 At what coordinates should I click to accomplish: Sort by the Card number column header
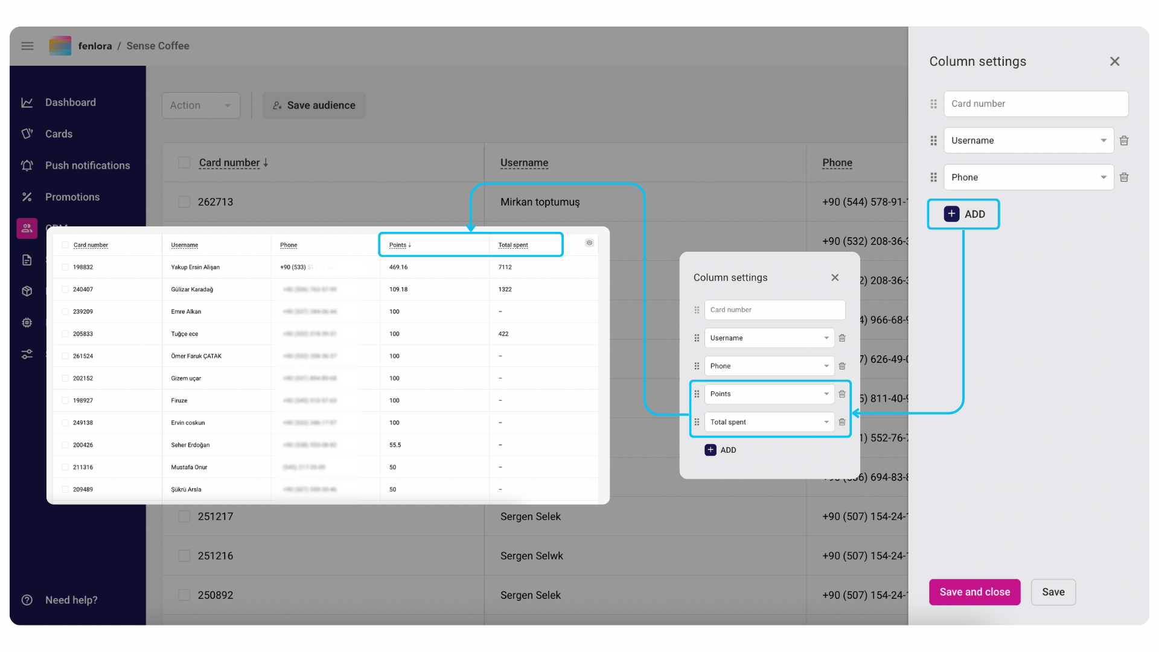(229, 163)
